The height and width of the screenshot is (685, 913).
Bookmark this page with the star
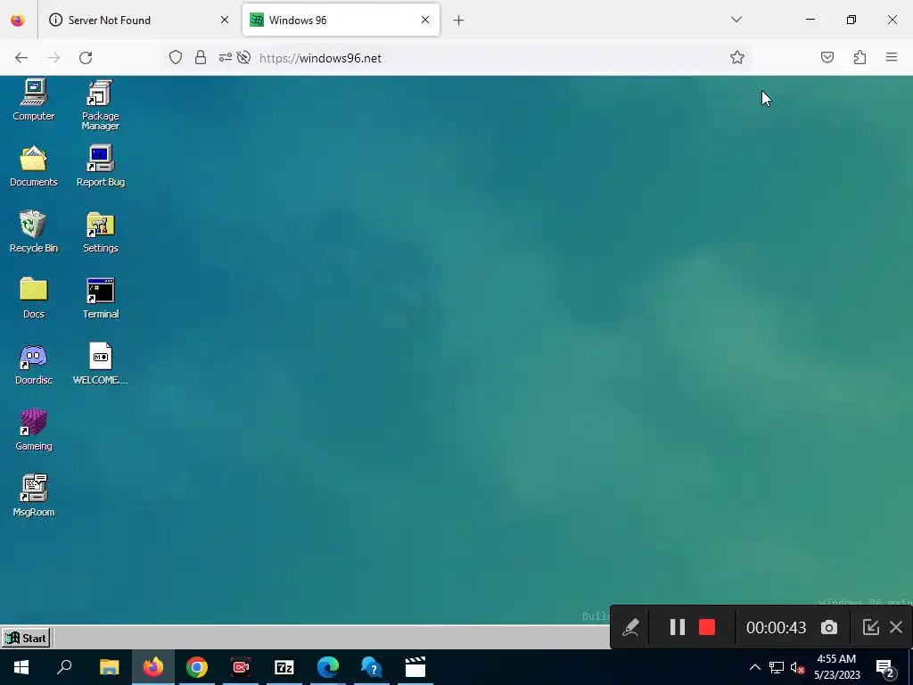(x=737, y=57)
